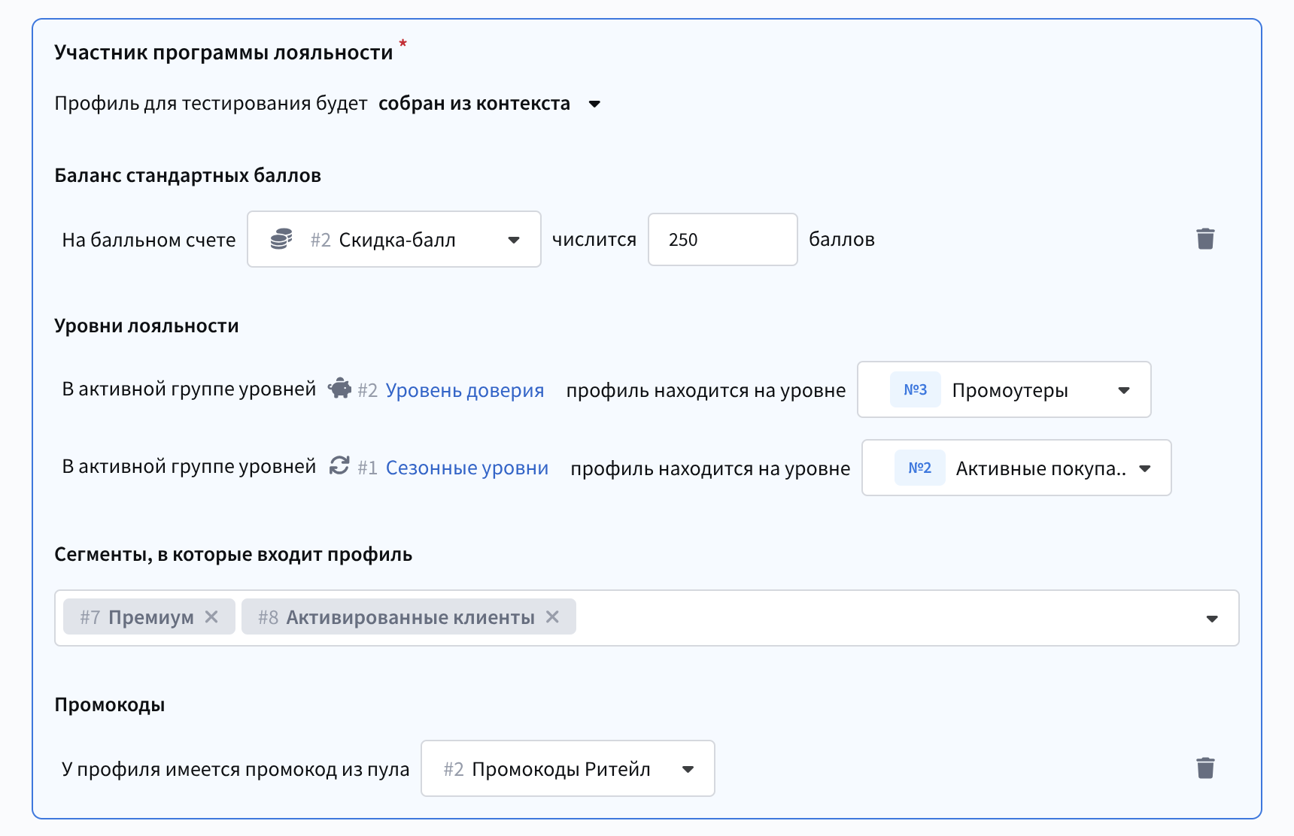The height and width of the screenshot is (836, 1294).
Task: Click the refresh arrows icon near Сезонные уровни
Action: 339,466
